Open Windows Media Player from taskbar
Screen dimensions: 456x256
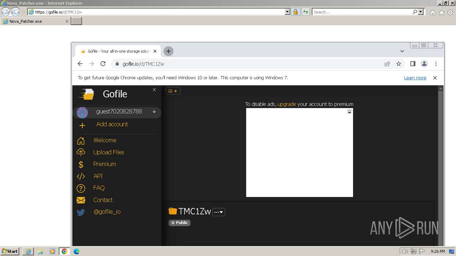pyautogui.click(x=52, y=251)
